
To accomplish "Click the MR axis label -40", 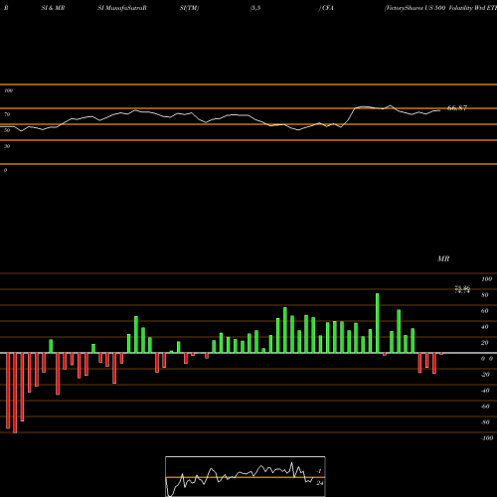I will (x=485, y=391).
